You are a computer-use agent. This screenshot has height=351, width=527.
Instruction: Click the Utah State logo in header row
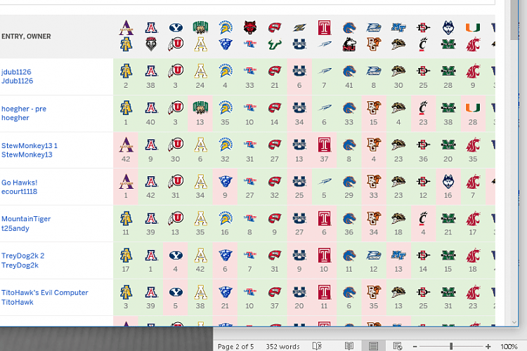click(x=299, y=44)
